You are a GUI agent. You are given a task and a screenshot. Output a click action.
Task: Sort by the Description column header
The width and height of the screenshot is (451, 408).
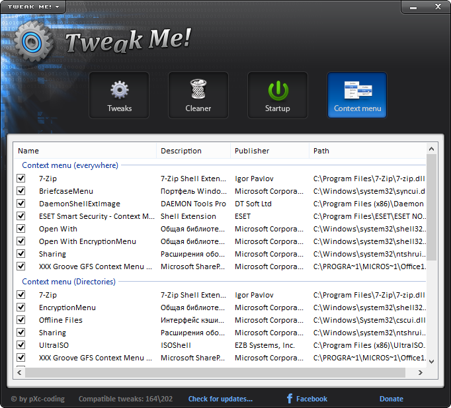193,151
